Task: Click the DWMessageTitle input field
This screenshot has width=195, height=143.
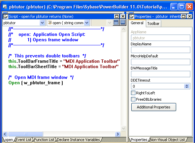Action: tap(161, 74)
